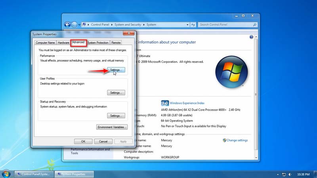Click the 10:38 PM clock
Image resolution: width=317 pixels, height=178 pixels.
tap(303, 174)
